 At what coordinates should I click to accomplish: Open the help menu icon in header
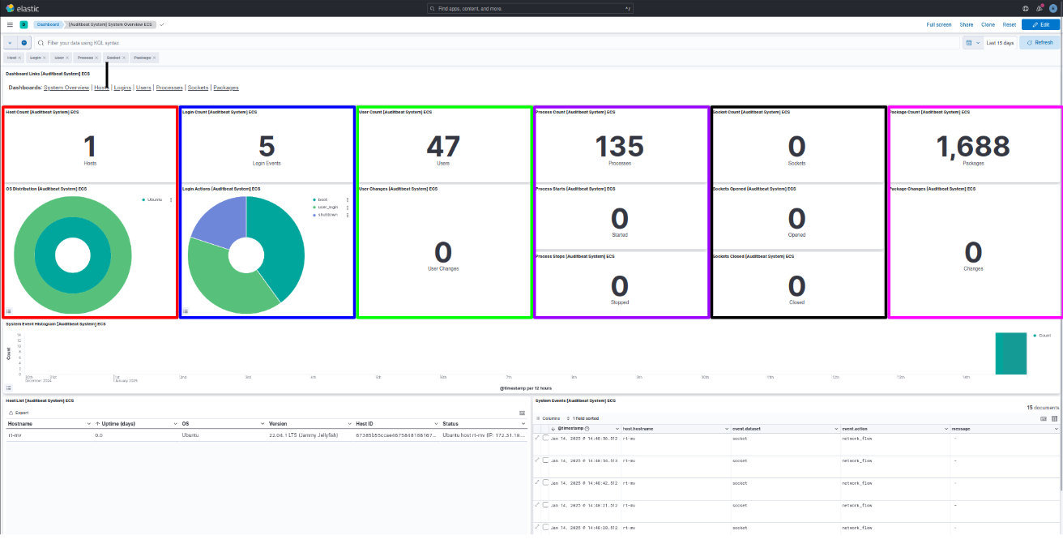point(1025,8)
